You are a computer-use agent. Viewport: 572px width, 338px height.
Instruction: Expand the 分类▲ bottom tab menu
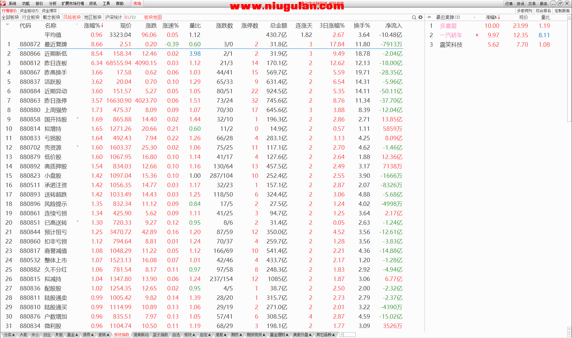pyautogui.click(x=9, y=335)
